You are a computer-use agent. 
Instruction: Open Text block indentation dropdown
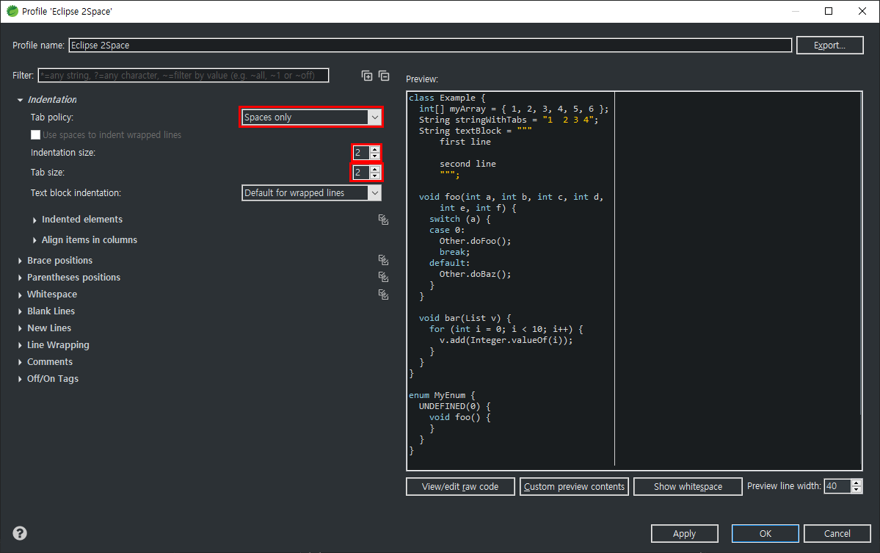click(311, 192)
